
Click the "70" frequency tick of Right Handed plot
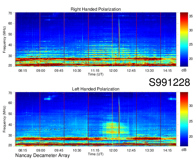pyautogui.click(x=10, y=13)
